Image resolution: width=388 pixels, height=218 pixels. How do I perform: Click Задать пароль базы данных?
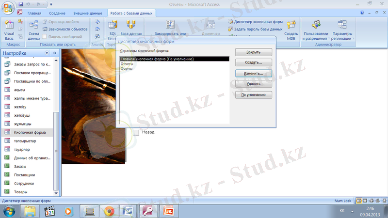coord(256,29)
